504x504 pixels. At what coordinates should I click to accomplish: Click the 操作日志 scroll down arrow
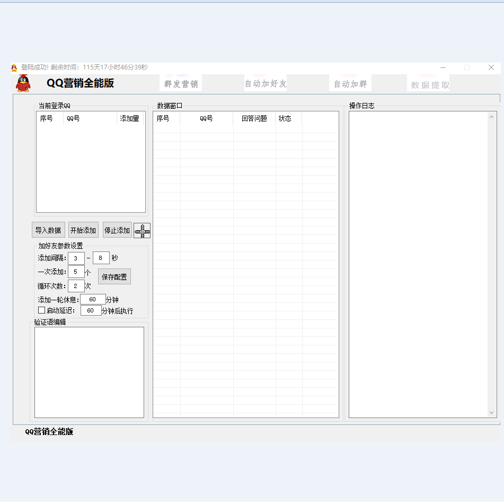(492, 412)
